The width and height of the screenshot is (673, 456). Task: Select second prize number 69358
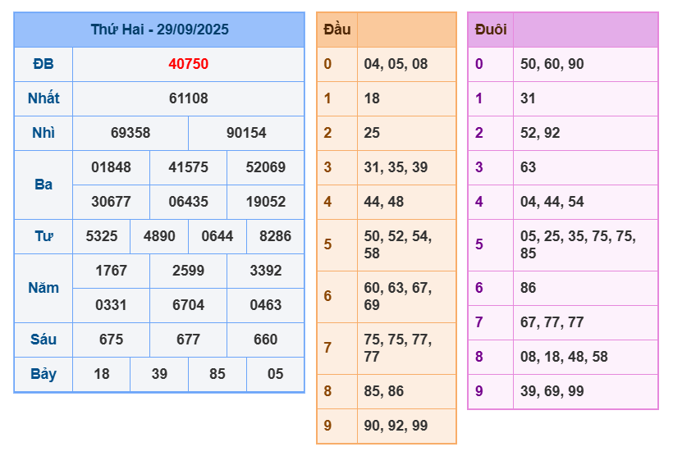click(130, 133)
